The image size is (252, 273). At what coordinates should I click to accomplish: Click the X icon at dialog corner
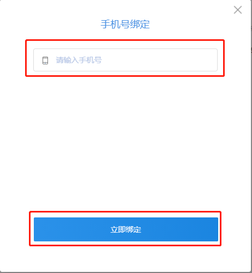pyautogui.click(x=238, y=10)
